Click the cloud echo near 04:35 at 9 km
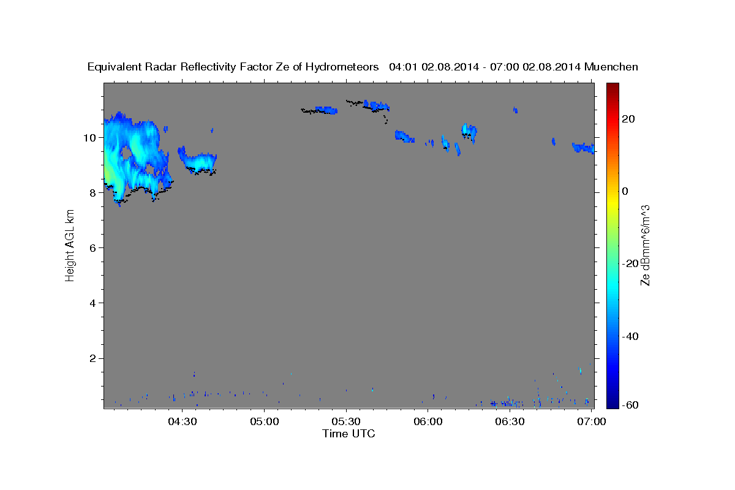 point(197,161)
